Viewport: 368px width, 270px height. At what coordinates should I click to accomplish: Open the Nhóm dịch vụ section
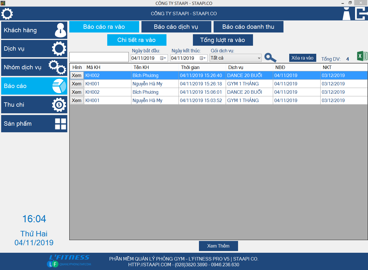(x=34, y=67)
